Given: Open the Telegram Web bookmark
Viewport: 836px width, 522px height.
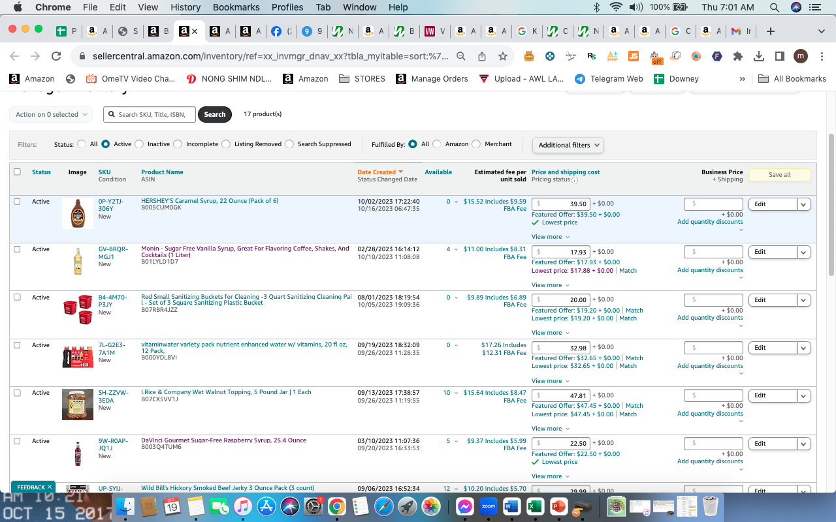Looking at the screenshot, I should click(x=609, y=78).
